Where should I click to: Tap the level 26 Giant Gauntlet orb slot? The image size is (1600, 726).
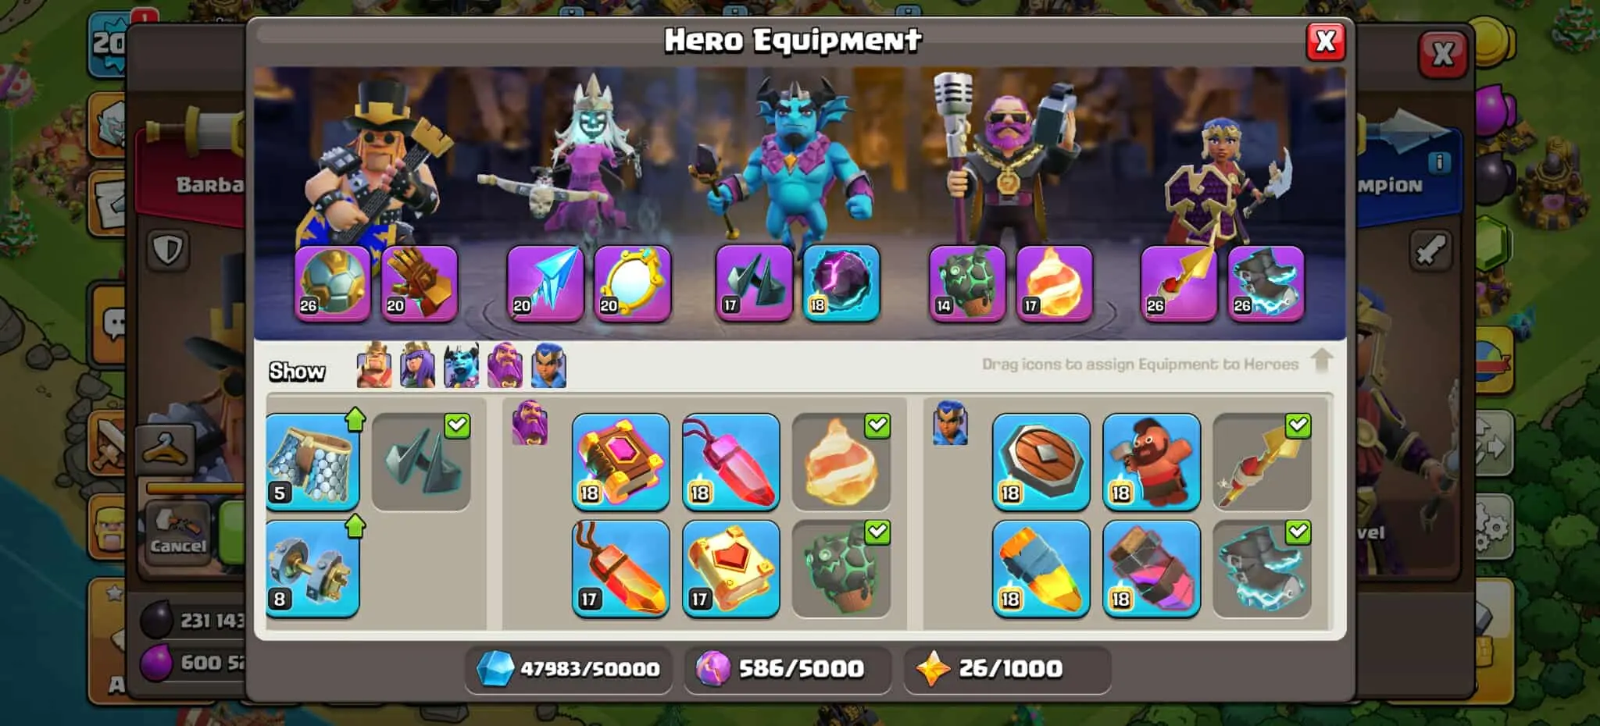click(x=333, y=283)
